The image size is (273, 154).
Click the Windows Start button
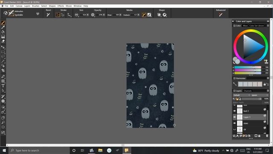coord(4,150)
